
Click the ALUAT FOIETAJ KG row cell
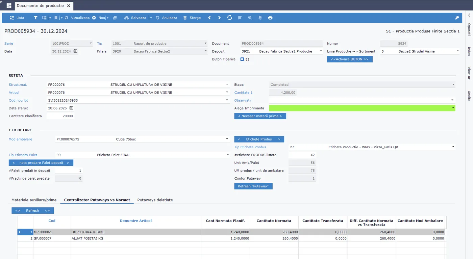pos(136,238)
